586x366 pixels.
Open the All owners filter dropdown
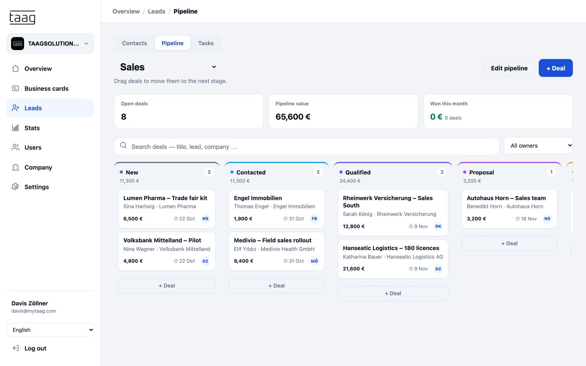pyautogui.click(x=538, y=146)
